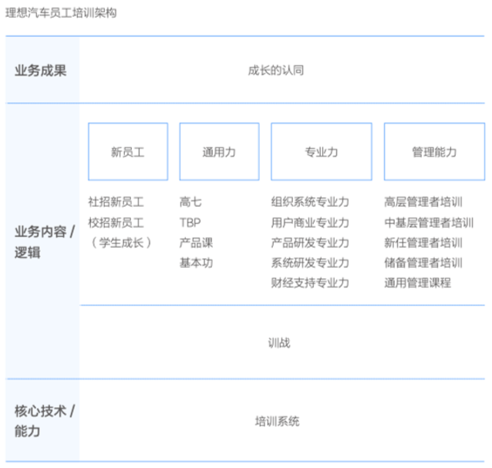Click 高层管理者培训

[423, 202]
